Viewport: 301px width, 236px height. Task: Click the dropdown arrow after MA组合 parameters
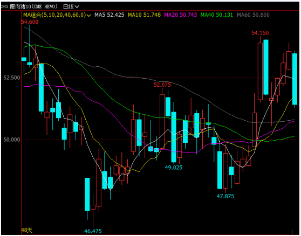click(88, 15)
